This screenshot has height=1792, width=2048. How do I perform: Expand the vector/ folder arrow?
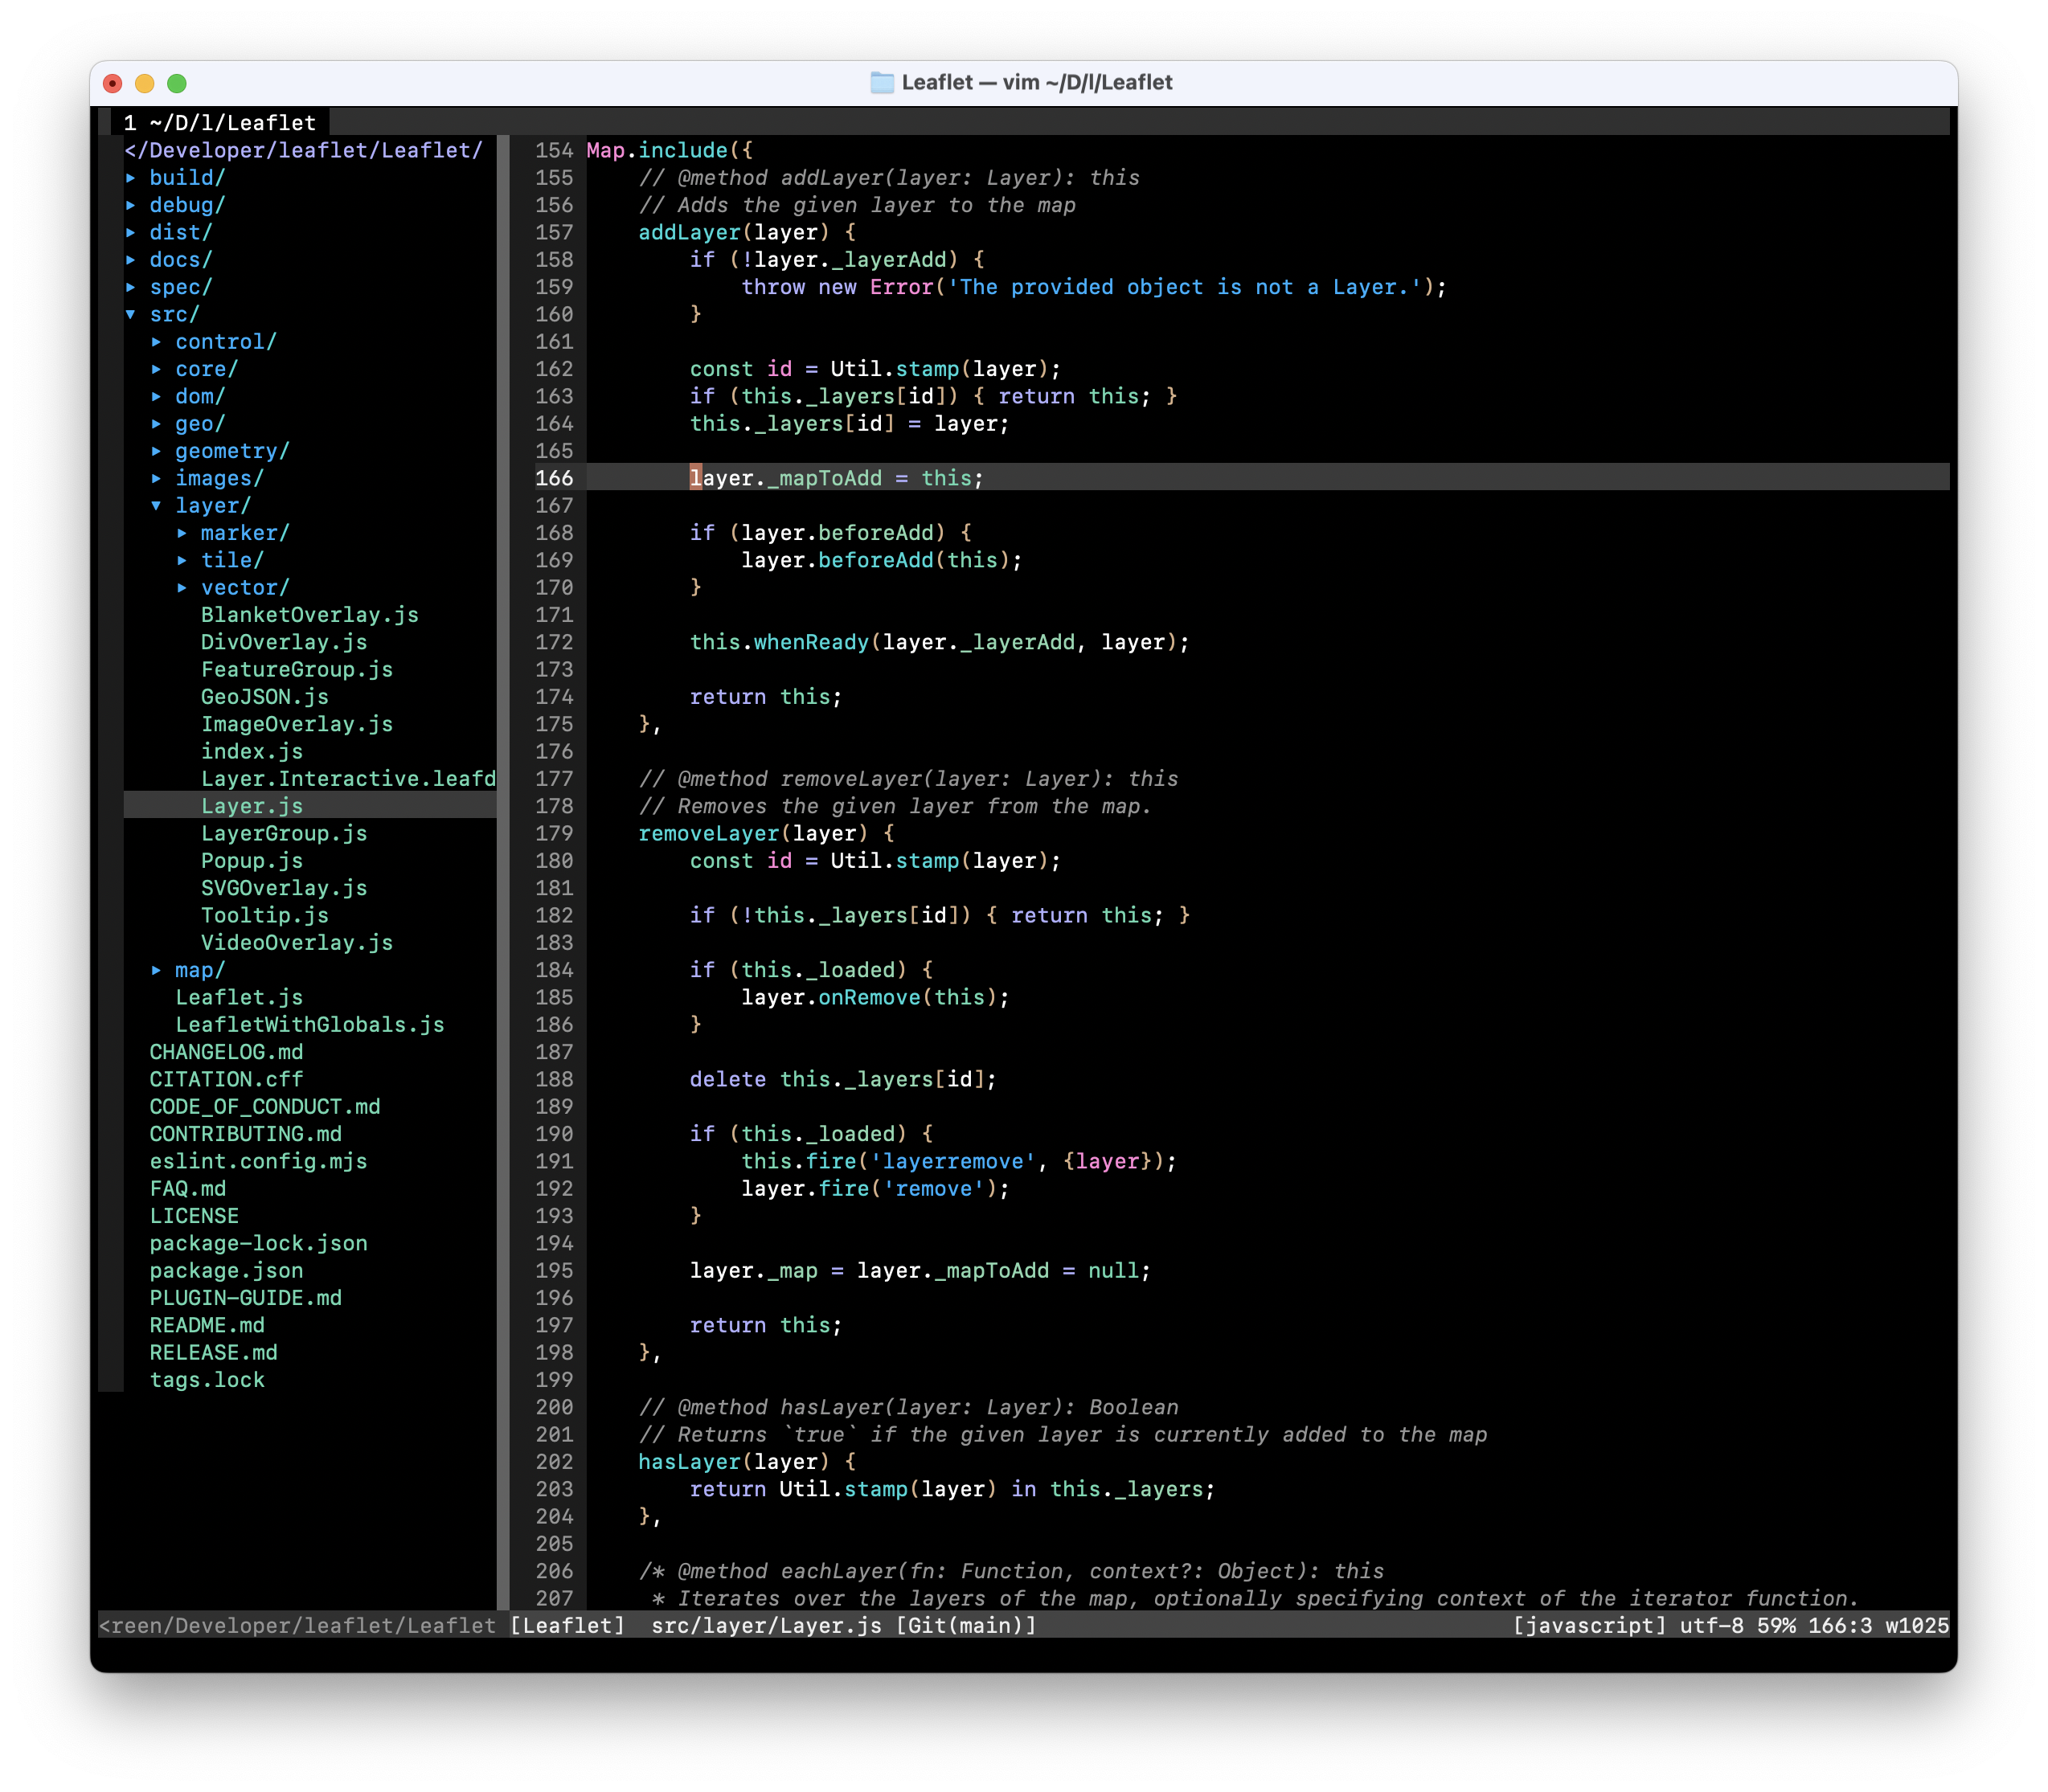coord(183,588)
